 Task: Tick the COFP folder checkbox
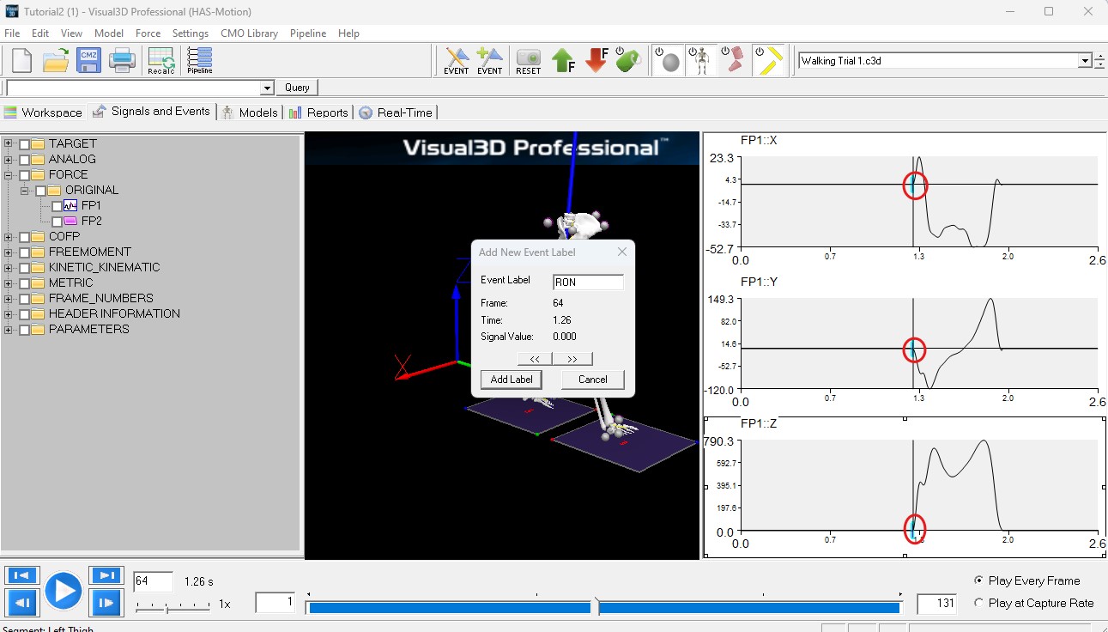[x=24, y=236]
